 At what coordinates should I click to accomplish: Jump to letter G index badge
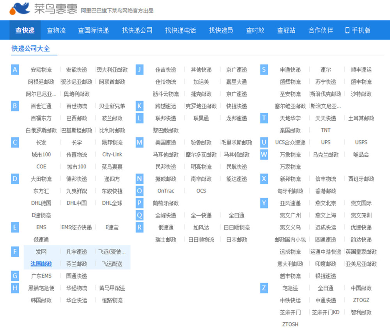pos(15,276)
